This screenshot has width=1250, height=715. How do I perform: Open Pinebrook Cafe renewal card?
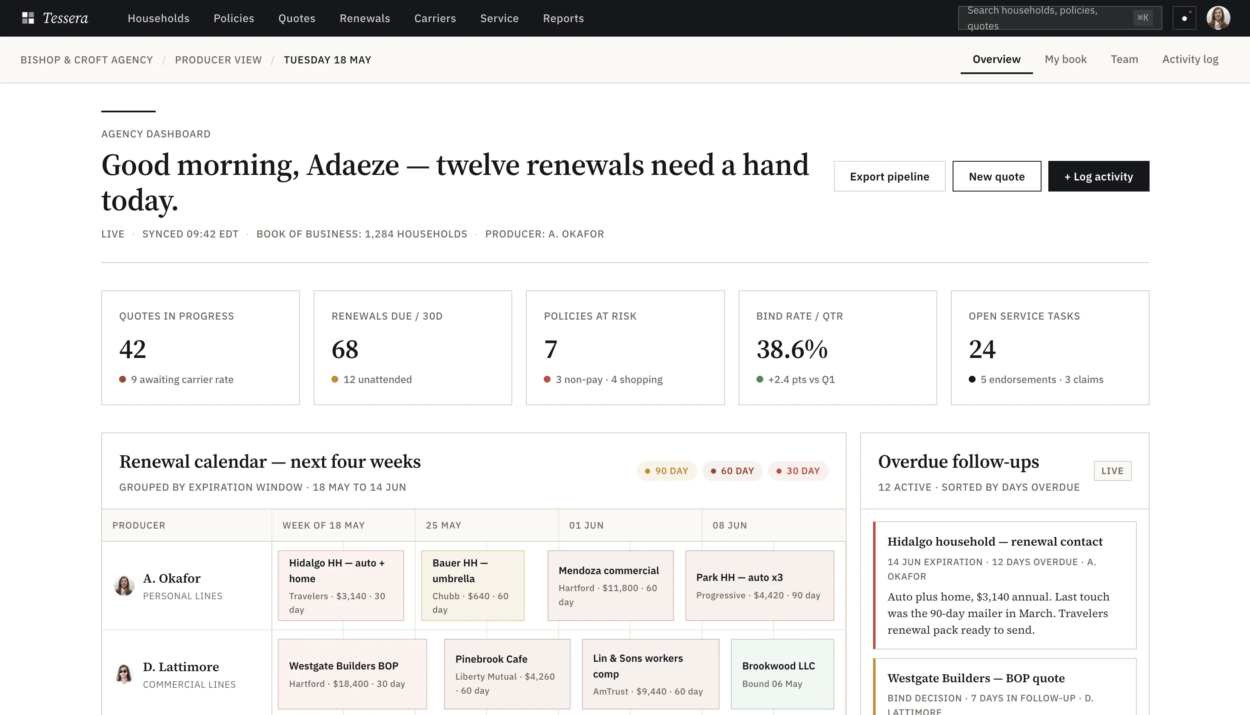(508, 674)
